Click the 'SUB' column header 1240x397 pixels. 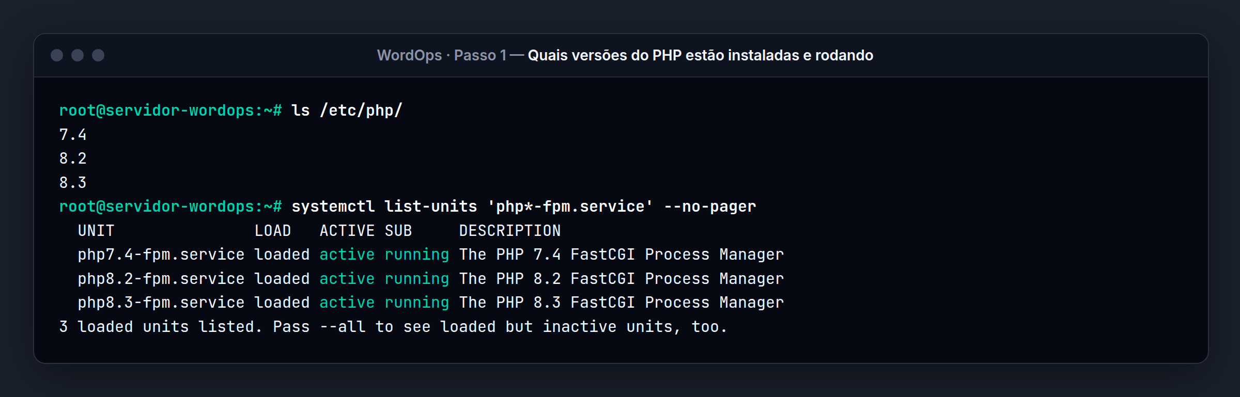[398, 231]
